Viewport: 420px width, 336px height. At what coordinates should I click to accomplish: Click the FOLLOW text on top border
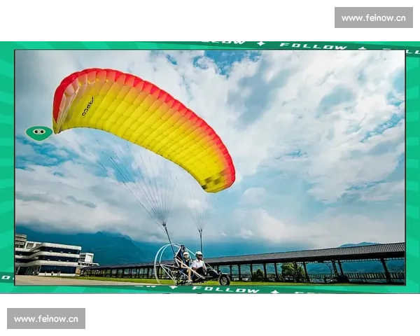click(x=313, y=46)
